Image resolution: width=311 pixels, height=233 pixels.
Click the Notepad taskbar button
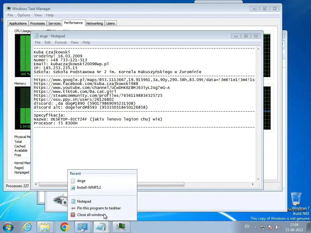click(102, 227)
